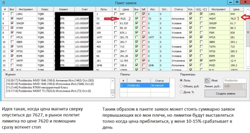
Task: Click journal entry at 15:17:14 for MGNT
Action: coord(48,91)
